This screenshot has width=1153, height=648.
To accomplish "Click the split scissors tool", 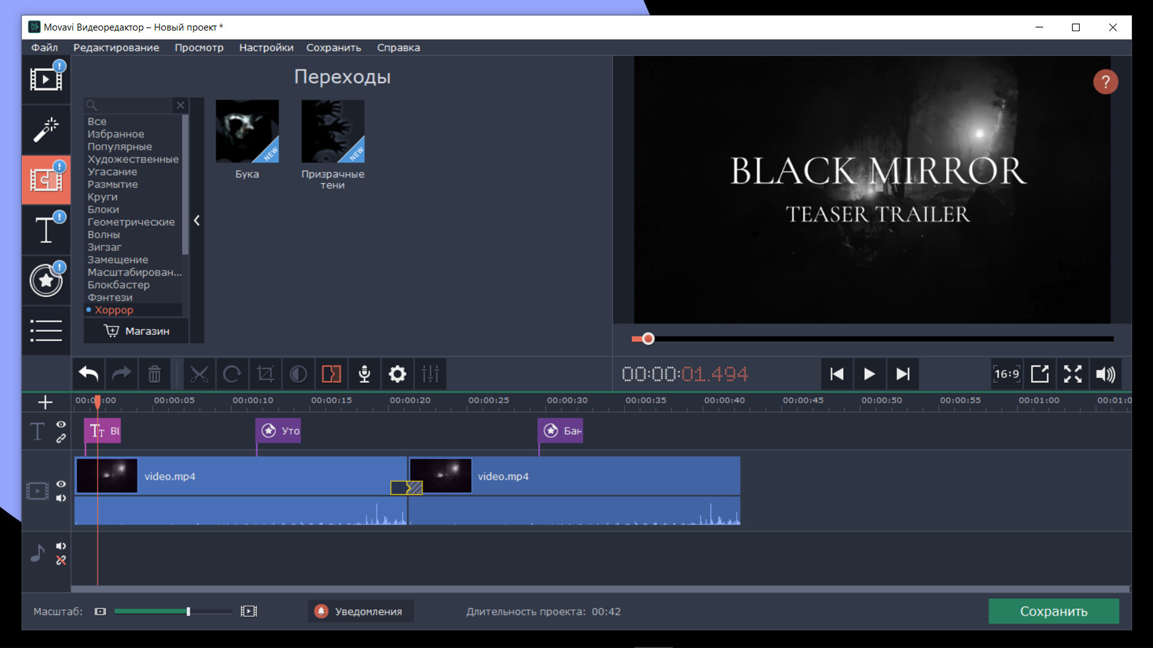I will 199,374.
